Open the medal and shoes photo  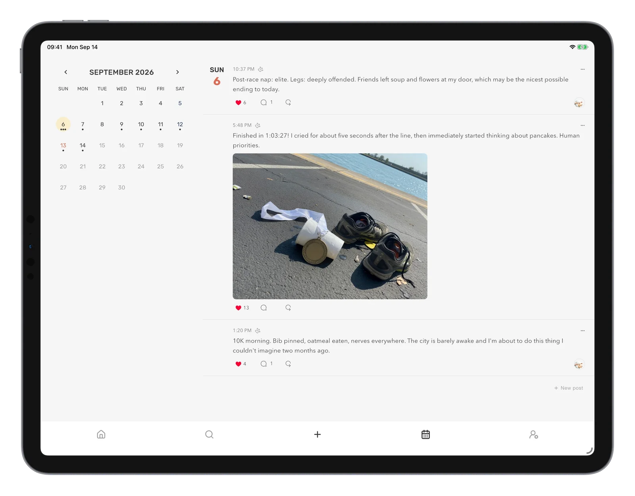[x=330, y=226]
